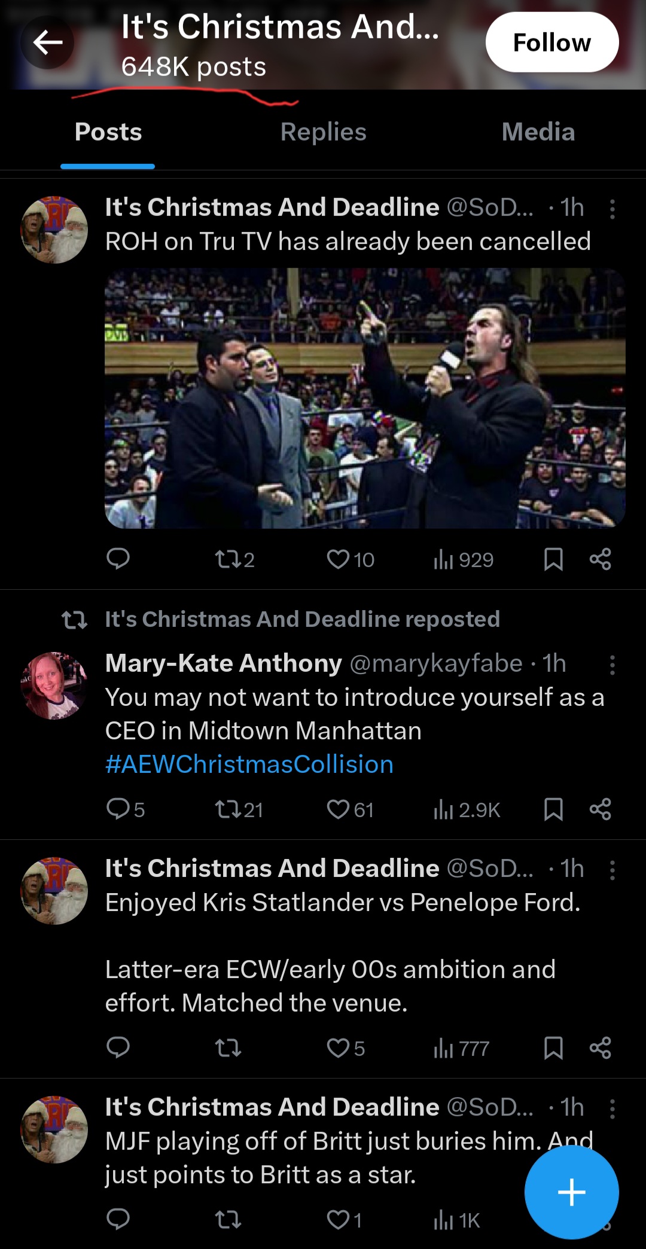
Task: Open more options for Kris Statlander post
Action: coord(612,870)
